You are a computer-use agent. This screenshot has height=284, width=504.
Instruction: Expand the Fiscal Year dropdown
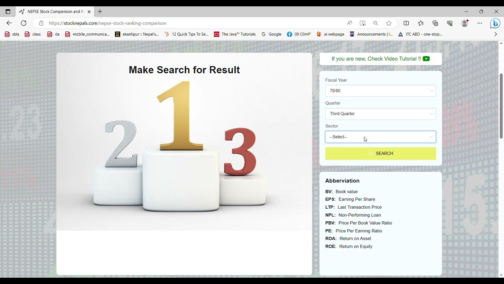[x=380, y=91]
